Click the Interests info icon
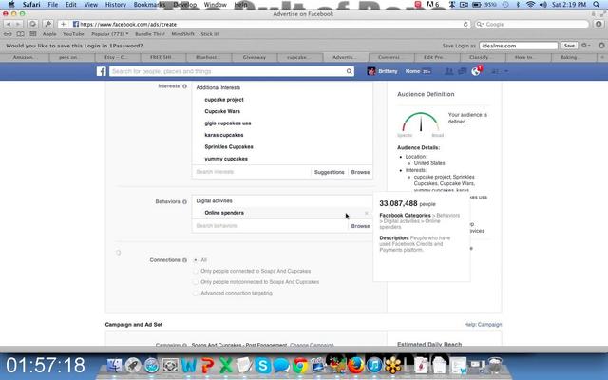The width and height of the screenshot is (608, 380). point(184,86)
